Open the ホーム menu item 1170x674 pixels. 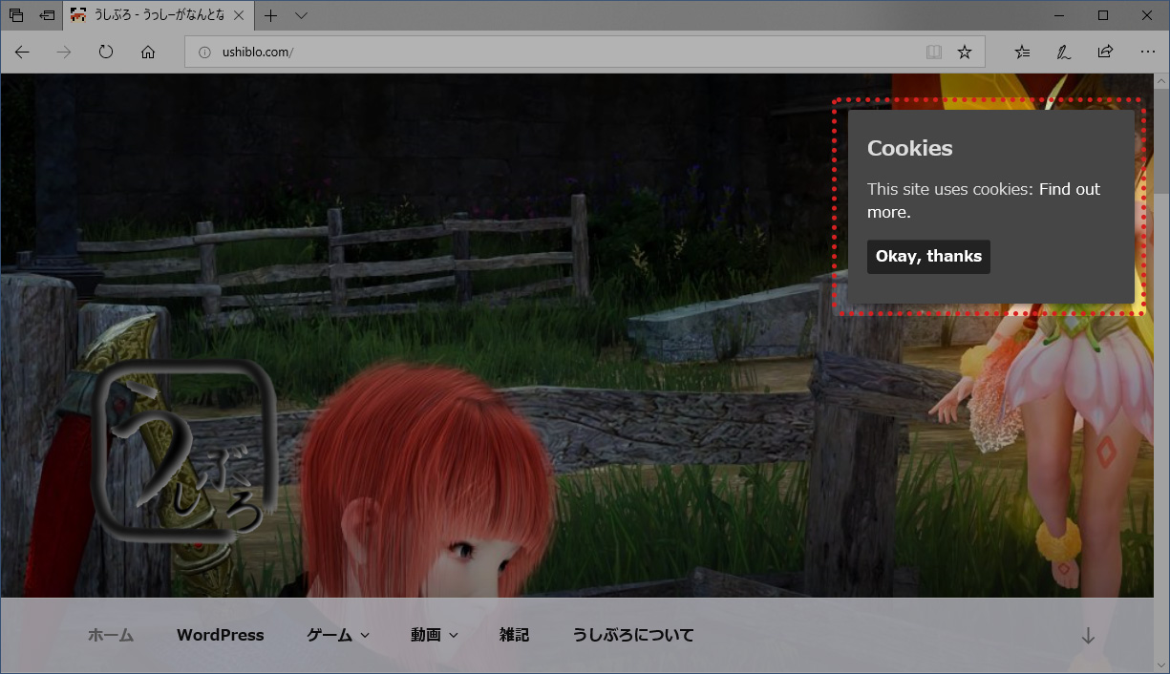pos(111,635)
